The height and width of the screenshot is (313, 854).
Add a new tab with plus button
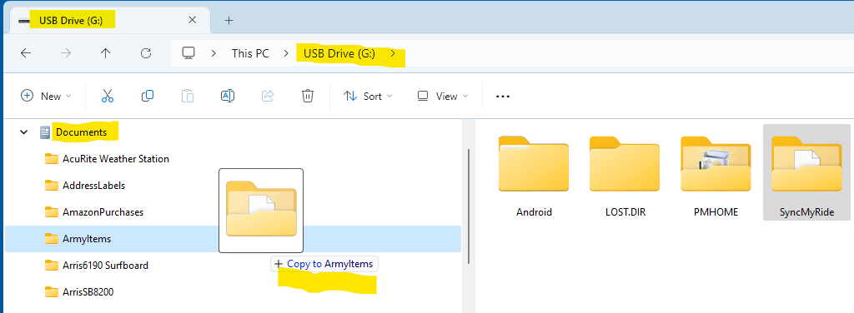pos(229,21)
